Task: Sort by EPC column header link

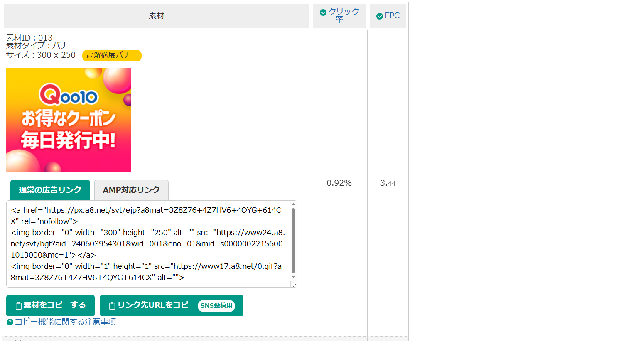Action: coord(392,16)
